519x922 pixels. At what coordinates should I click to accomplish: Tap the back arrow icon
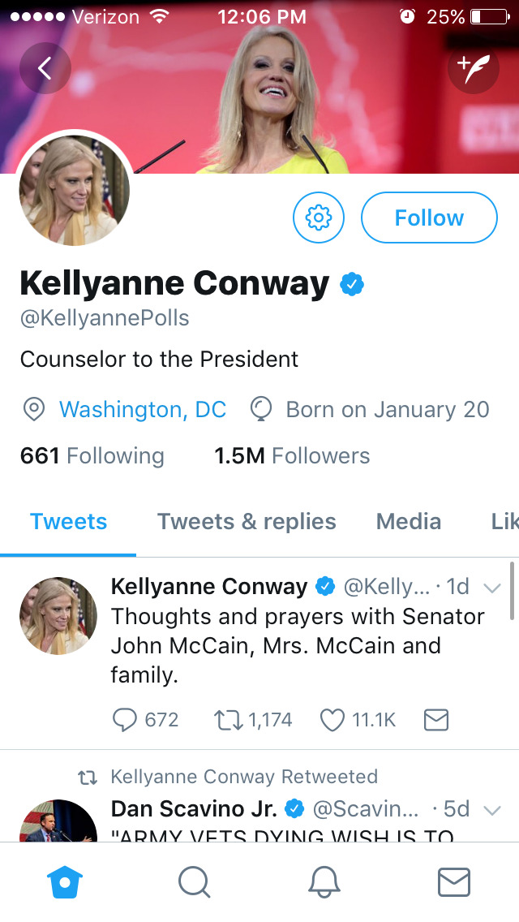(x=45, y=68)
